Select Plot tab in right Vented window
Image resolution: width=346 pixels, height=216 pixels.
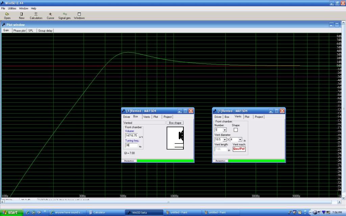[x=247, y=117]
